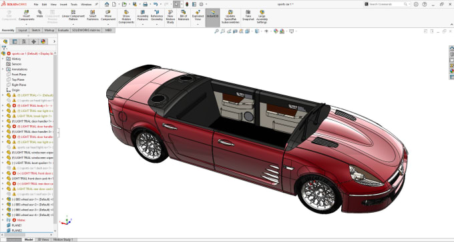
Task: Open the ConfigurationManager tab icon
Action: tap(24, 41)
